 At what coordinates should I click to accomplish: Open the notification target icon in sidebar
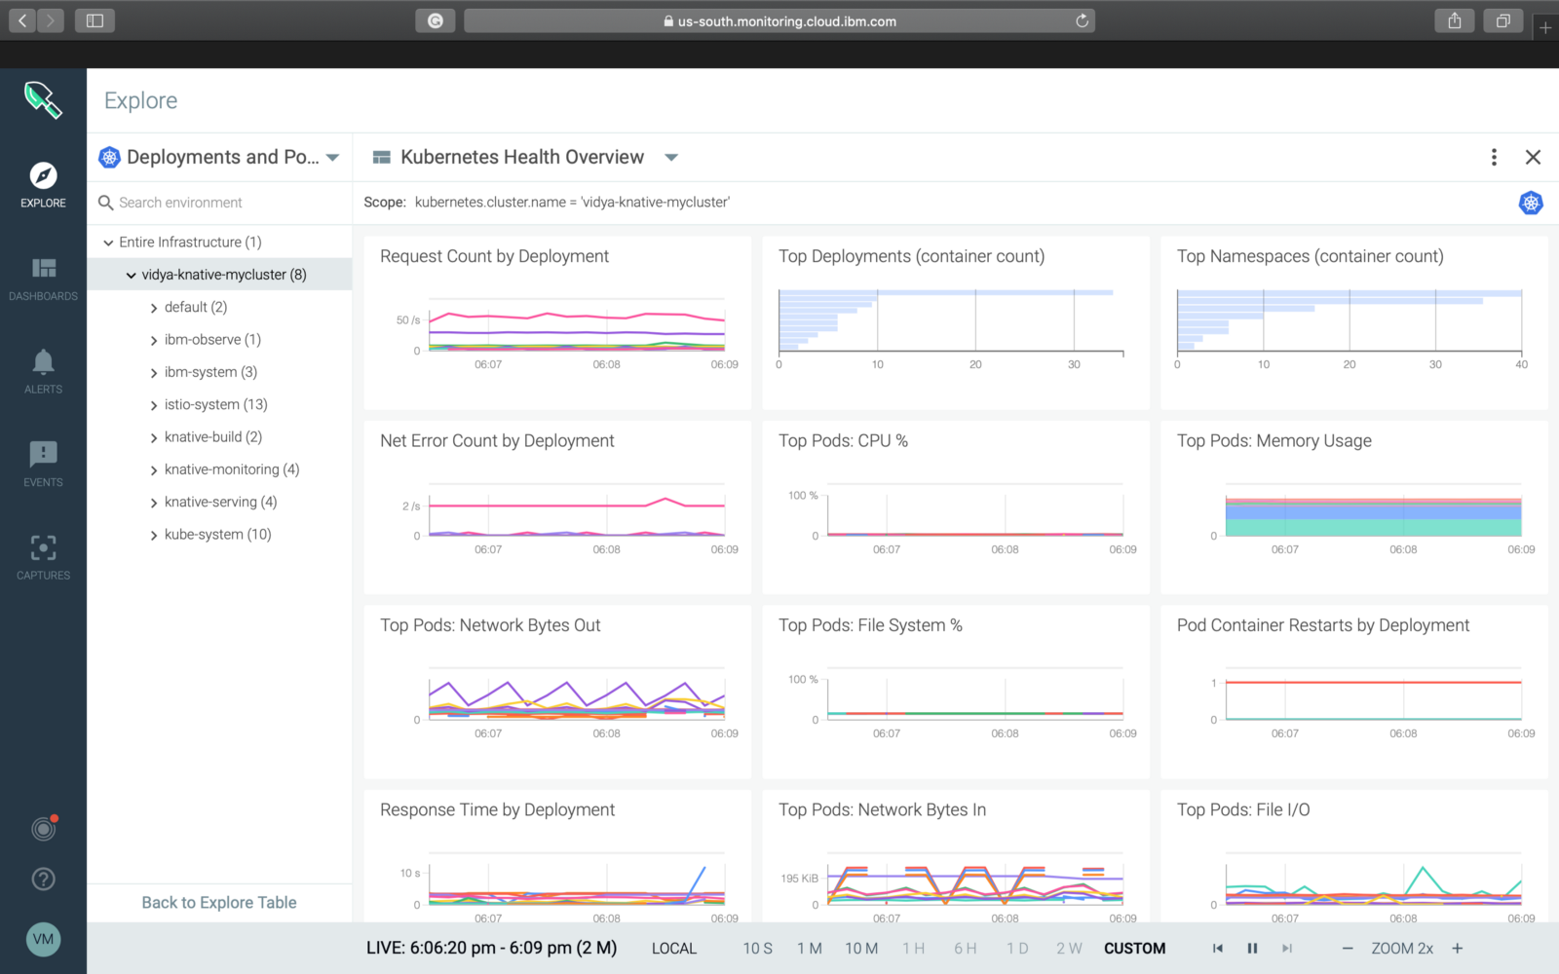[x=43, y=828]
